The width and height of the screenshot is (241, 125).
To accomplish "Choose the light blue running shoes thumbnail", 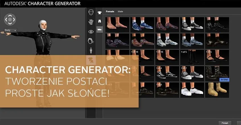I will tap(192, 41).
